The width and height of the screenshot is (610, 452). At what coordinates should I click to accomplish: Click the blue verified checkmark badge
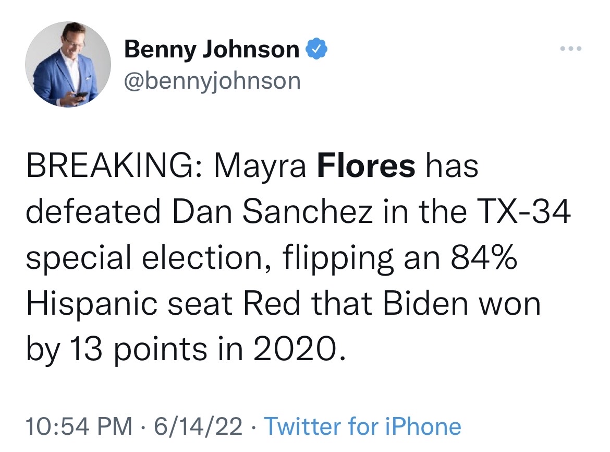click(316, 49)
